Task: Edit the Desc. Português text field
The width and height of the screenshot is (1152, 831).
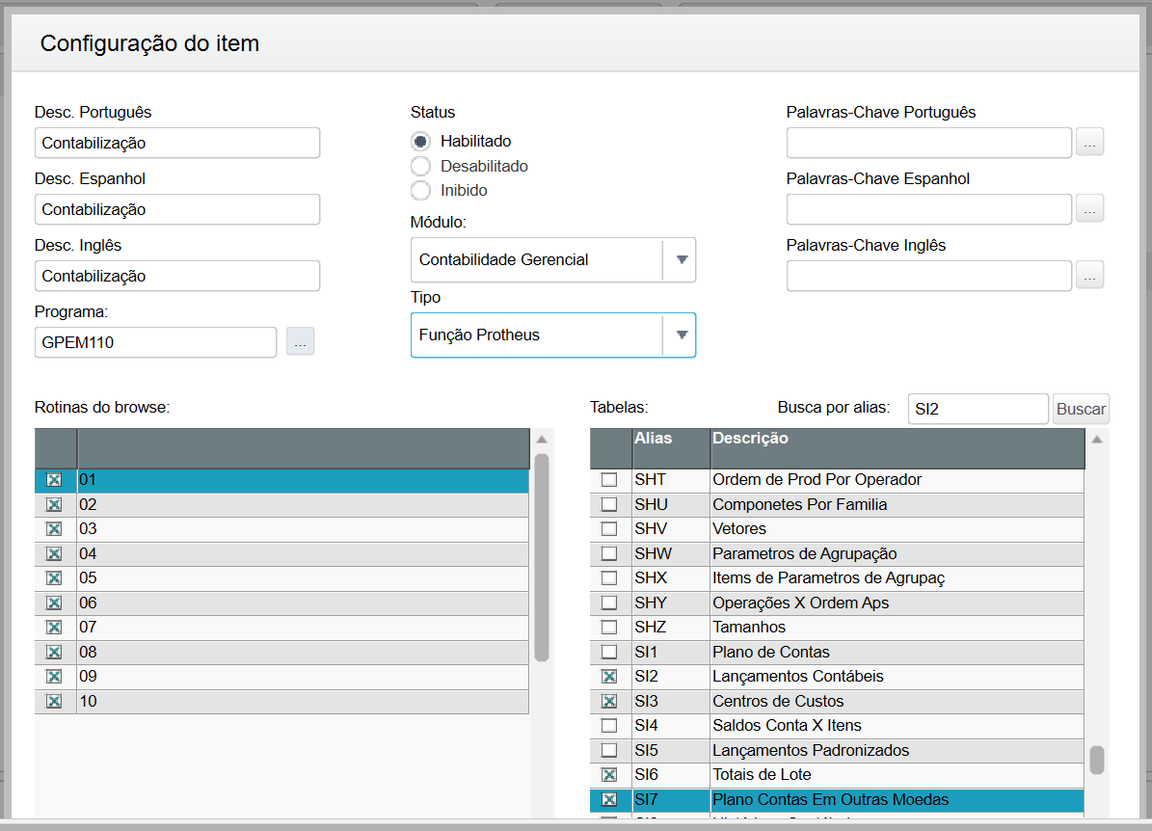Action: click(x=177, y=143)
